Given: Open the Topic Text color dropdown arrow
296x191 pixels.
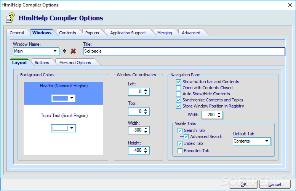Looking at the screenshot, I should (72, 128).
